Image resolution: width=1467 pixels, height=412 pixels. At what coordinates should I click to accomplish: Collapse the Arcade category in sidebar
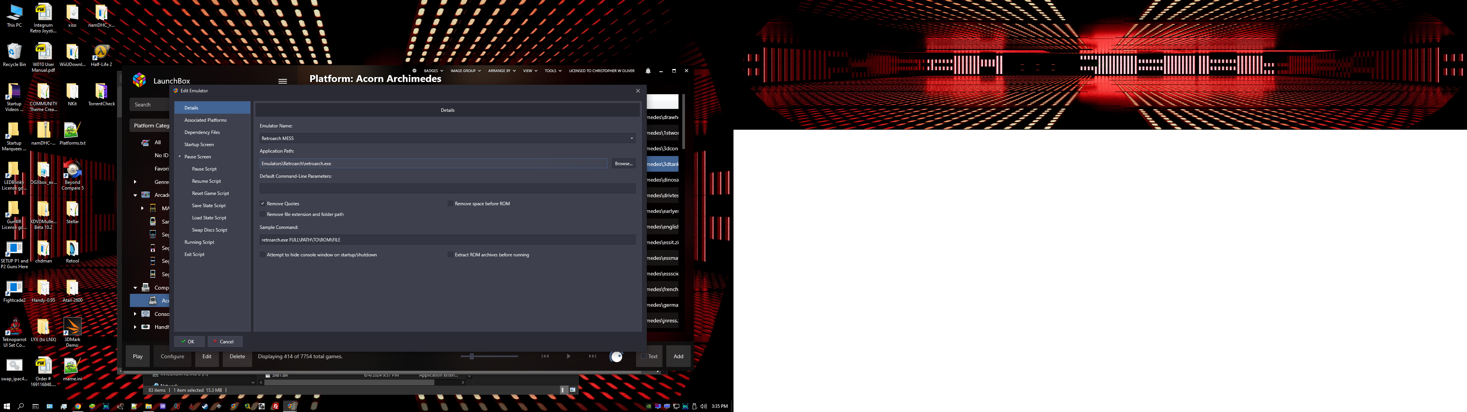point(135,195)
